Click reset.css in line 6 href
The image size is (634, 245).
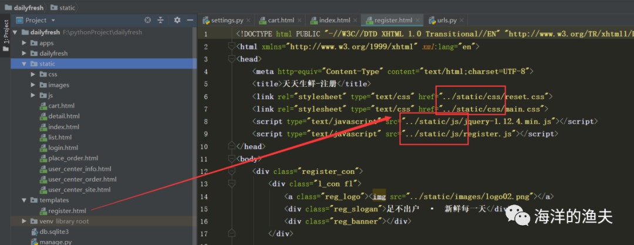click(524, 97)
